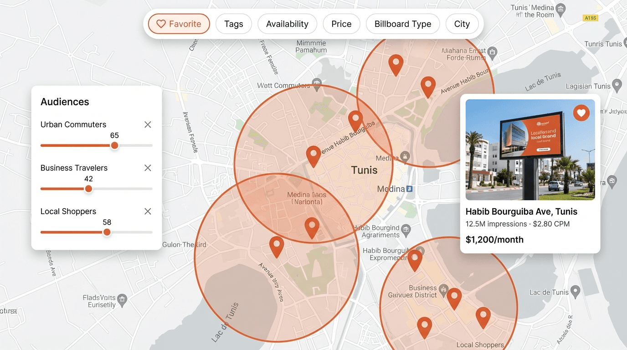Click the pin above Lac de Tunis lake
Screen dimensions: 627x350
pyautogui.click(x=277, y=246)
